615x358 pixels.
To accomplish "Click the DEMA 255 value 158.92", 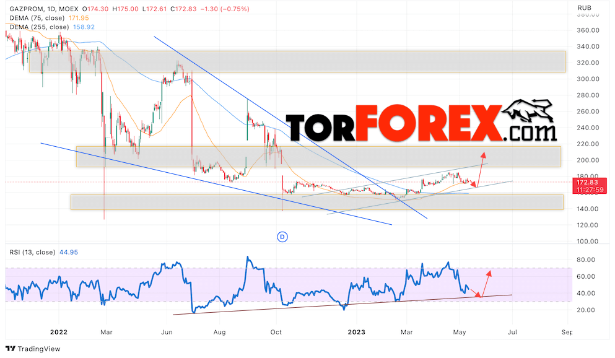I will tap(84, 27).
